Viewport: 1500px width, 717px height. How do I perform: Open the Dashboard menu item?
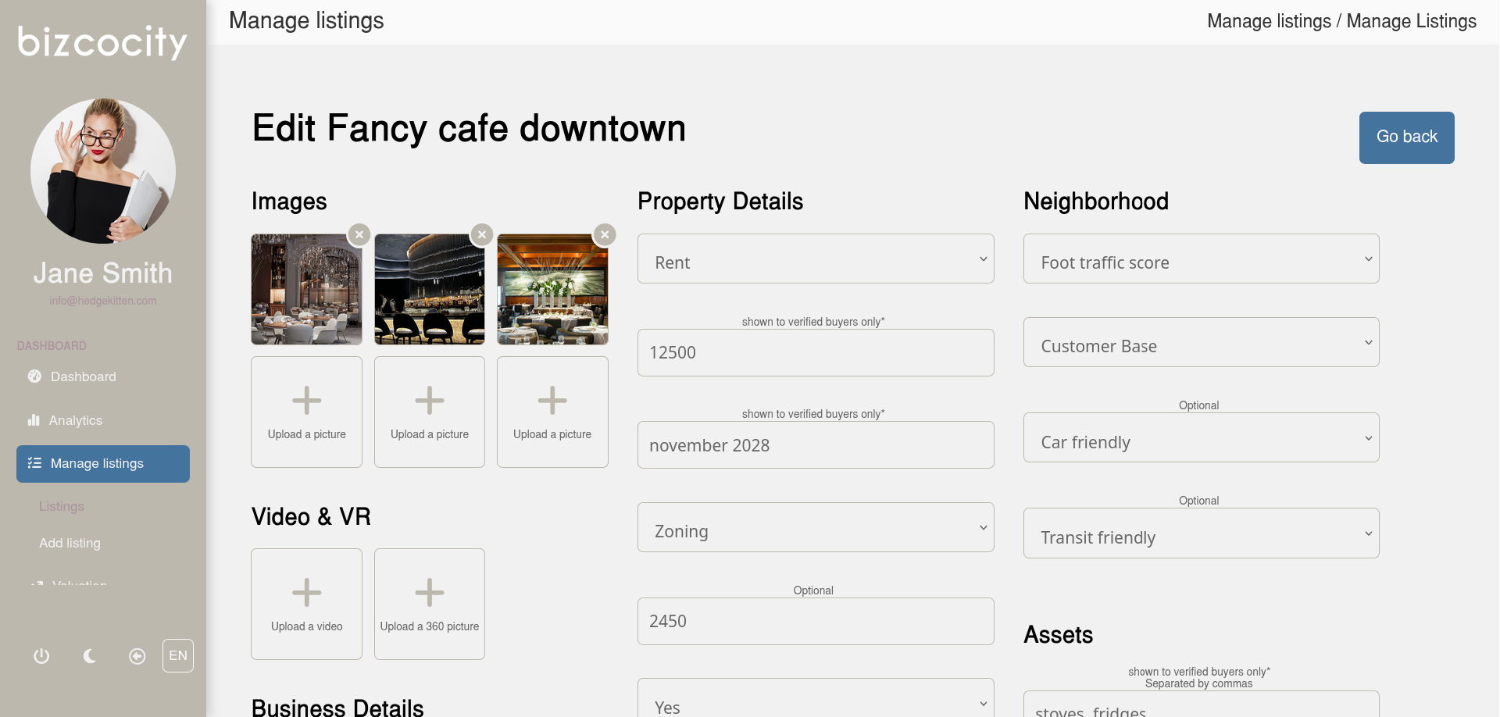coord(83,376)
